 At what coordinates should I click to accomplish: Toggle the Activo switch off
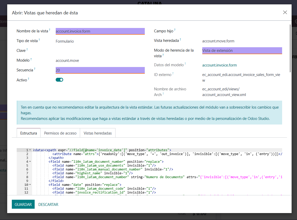pos(59,80)
